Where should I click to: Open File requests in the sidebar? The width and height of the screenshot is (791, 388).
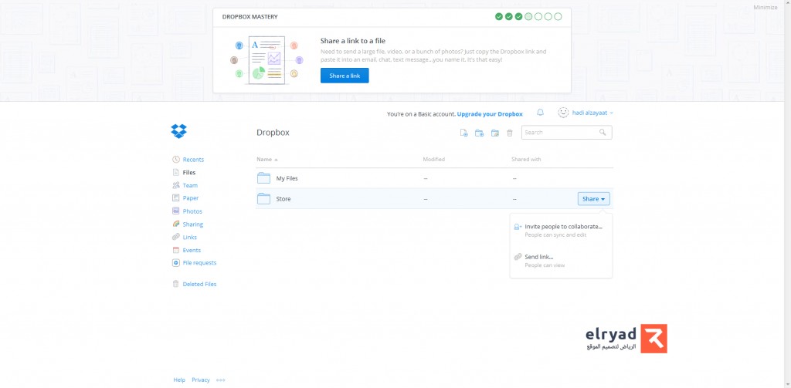(199, 262)
